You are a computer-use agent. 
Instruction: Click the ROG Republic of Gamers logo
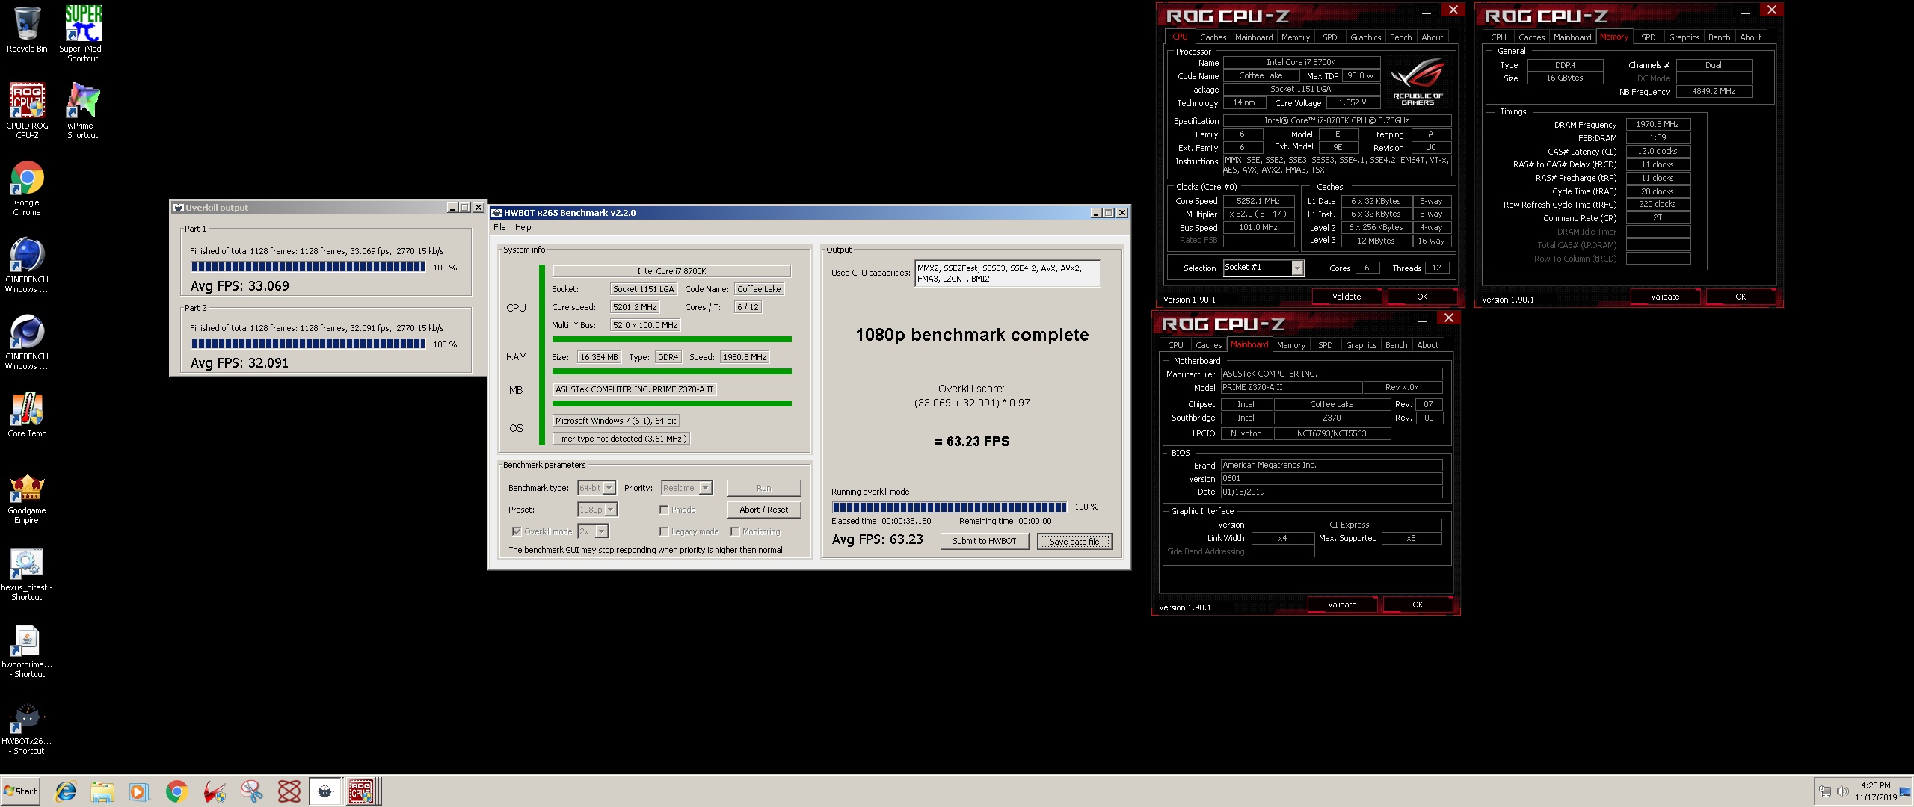[x=1418, y=81]
